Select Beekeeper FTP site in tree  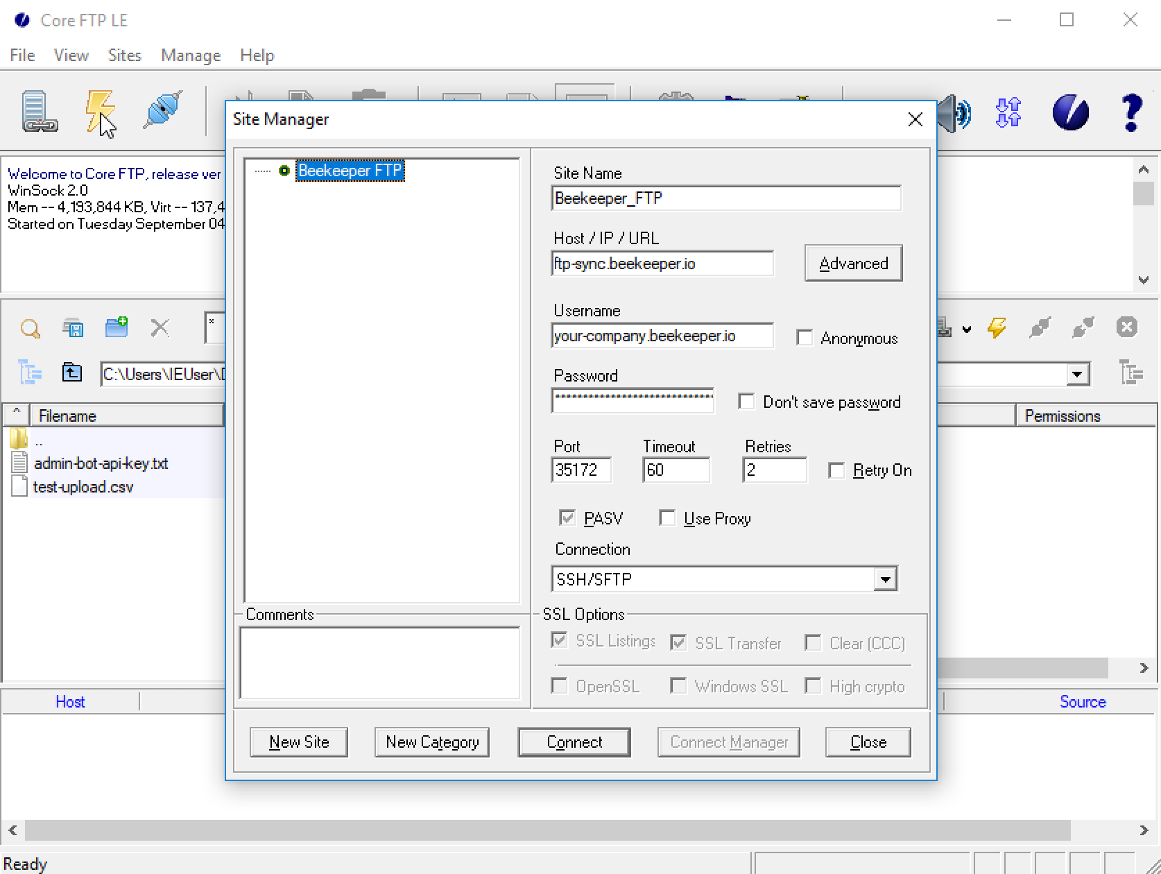[x=350, y=171]
